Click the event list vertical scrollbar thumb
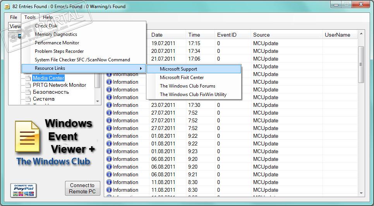Viewport: 374px width, 206px height. click(361, 64)
